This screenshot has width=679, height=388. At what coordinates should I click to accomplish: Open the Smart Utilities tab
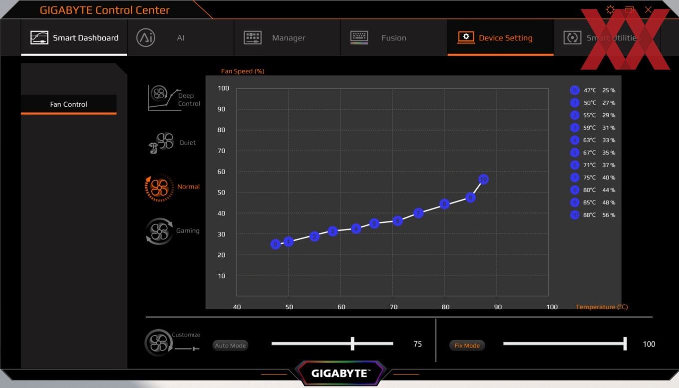(x=607, y=38)
